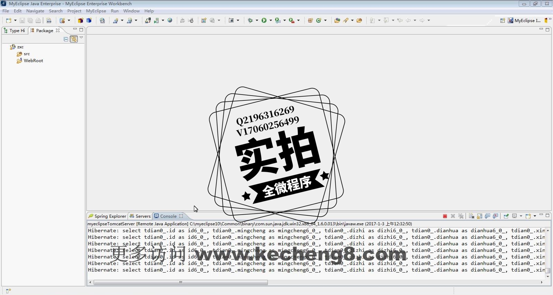Click the New EJB yellow-purple cube icon

tap(81, 20)
